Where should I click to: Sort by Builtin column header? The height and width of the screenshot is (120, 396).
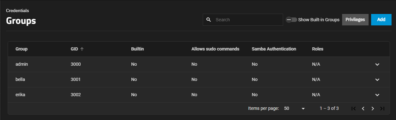click(x=137, y=49)
